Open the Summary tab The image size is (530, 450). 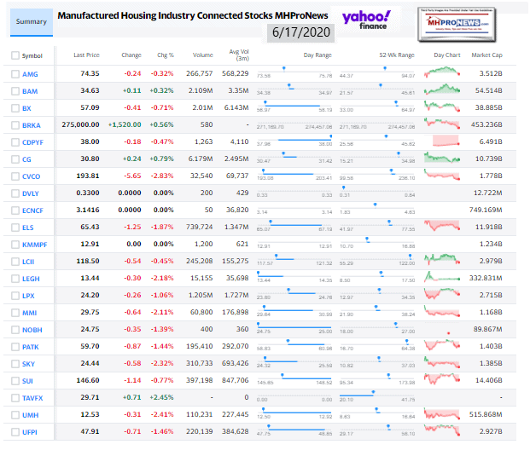28,20
